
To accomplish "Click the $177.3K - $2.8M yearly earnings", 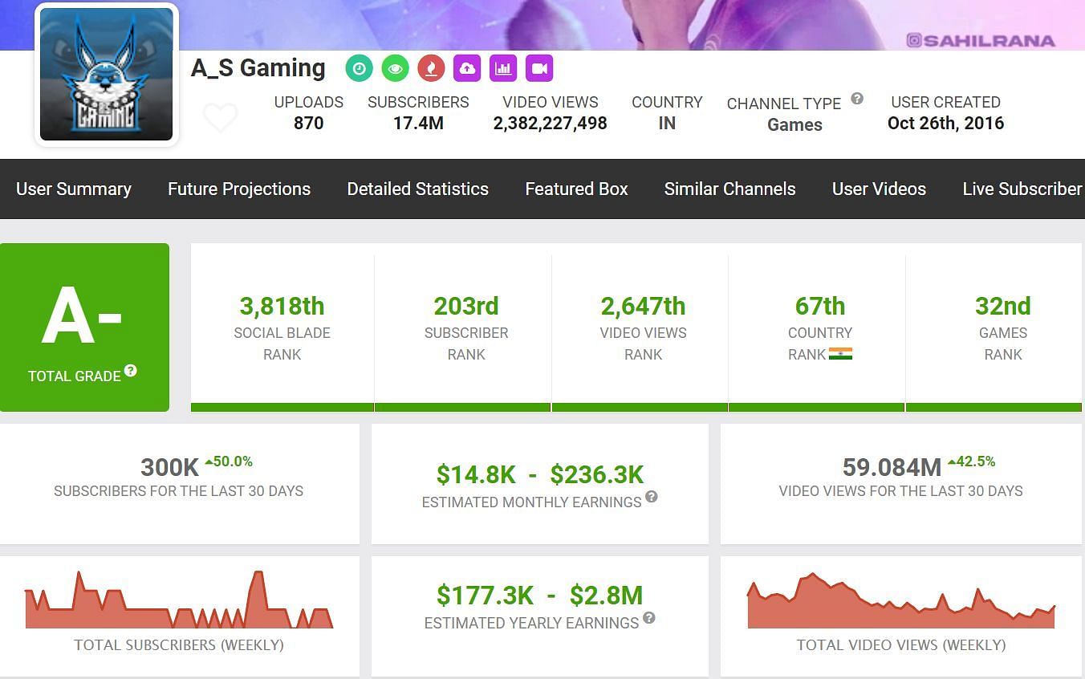I will (x=540, y=596).
